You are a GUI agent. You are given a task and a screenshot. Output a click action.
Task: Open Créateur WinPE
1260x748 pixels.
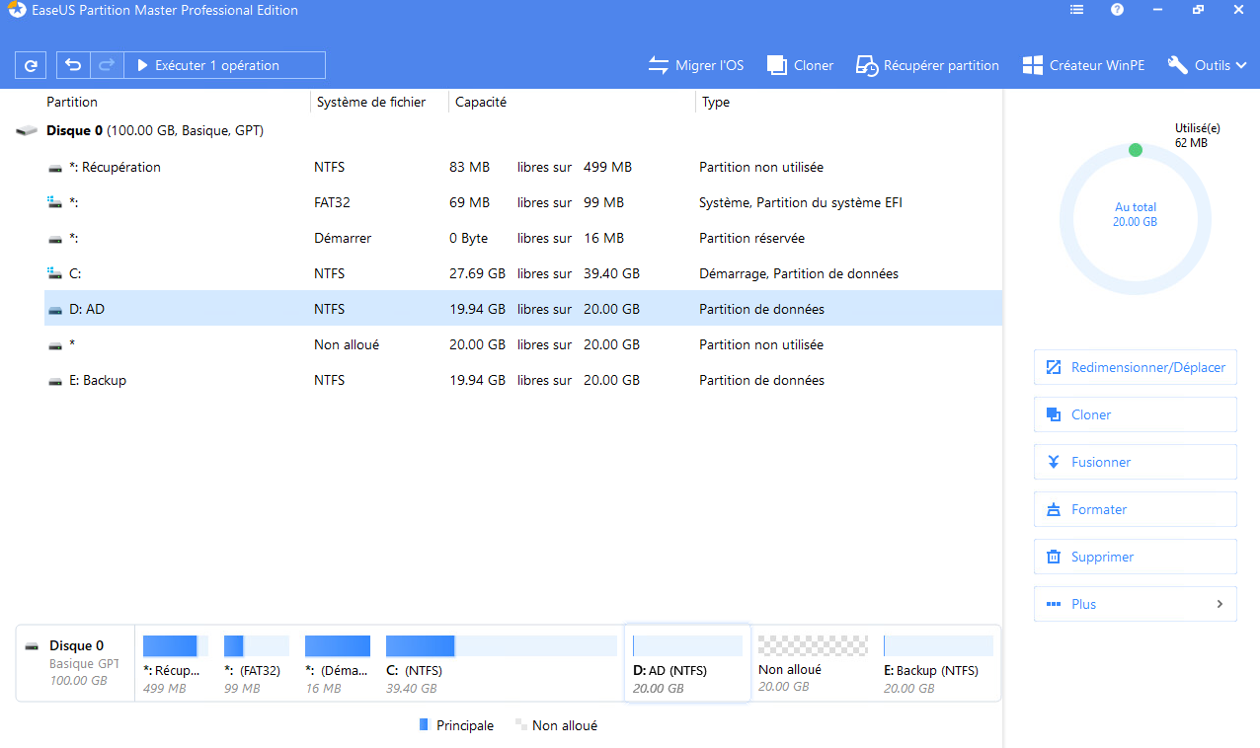pos(1083,65)
